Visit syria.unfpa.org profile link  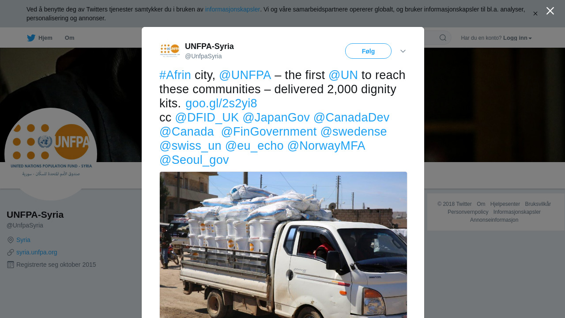[37, 252]
